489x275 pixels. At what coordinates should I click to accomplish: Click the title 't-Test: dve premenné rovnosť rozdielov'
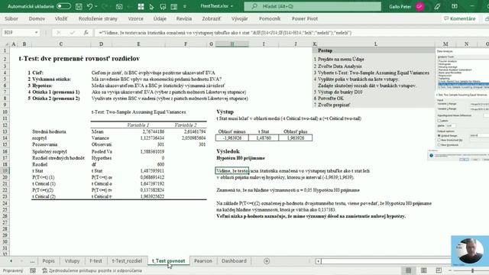[x=79, y=59]
